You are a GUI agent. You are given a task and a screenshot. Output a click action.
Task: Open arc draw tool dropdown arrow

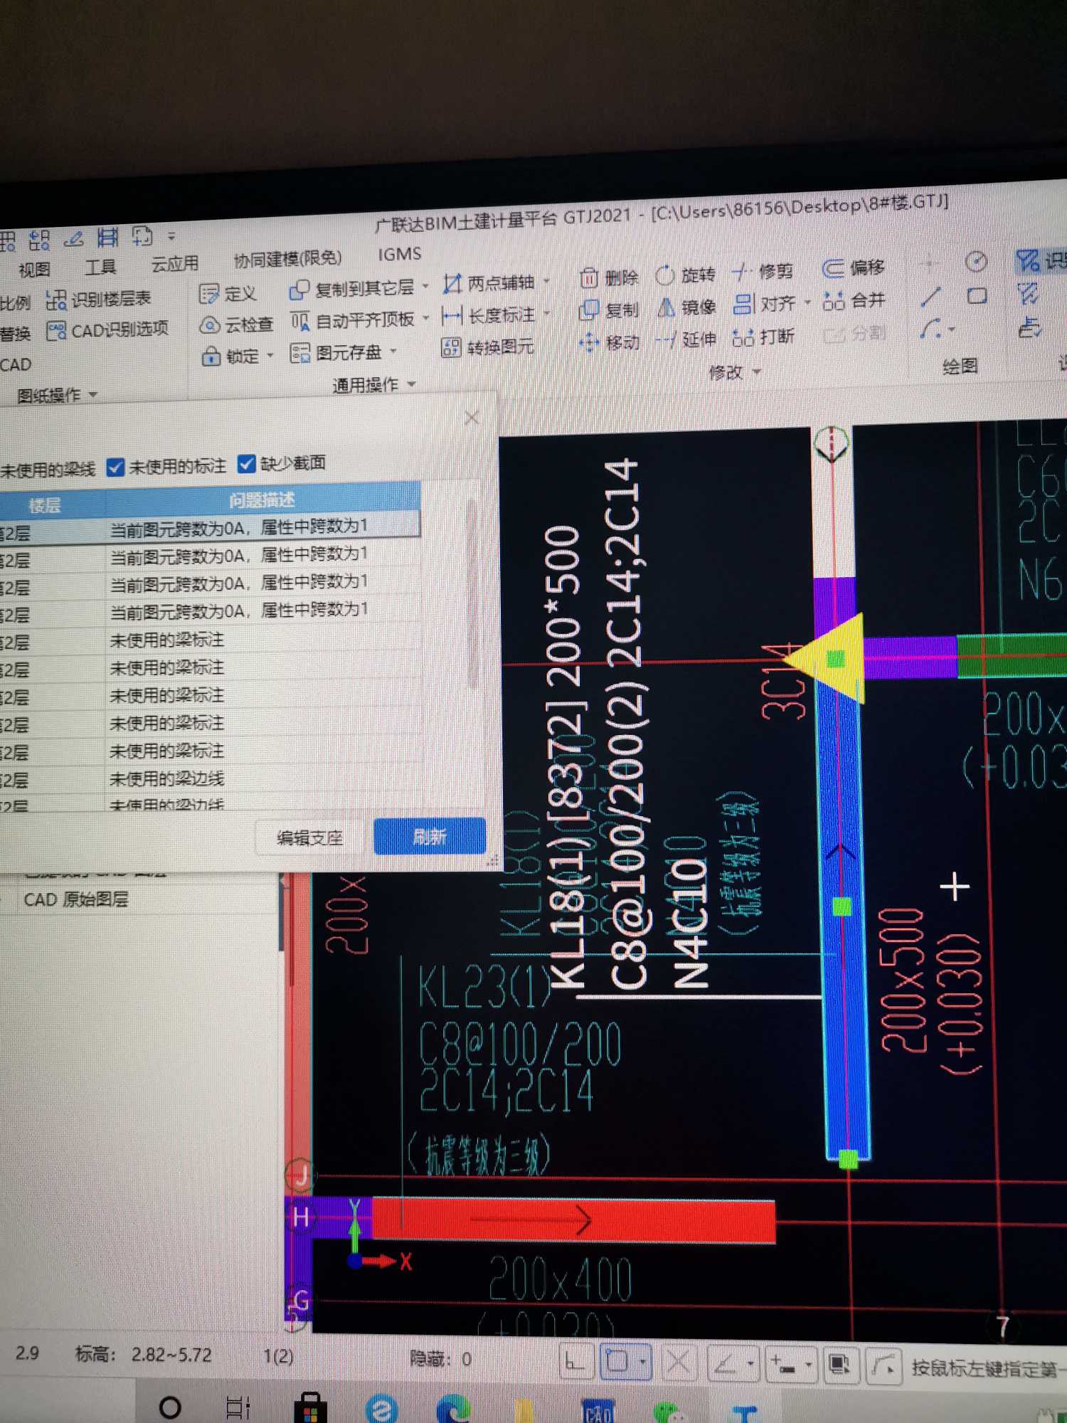click(x=951, y=330)
